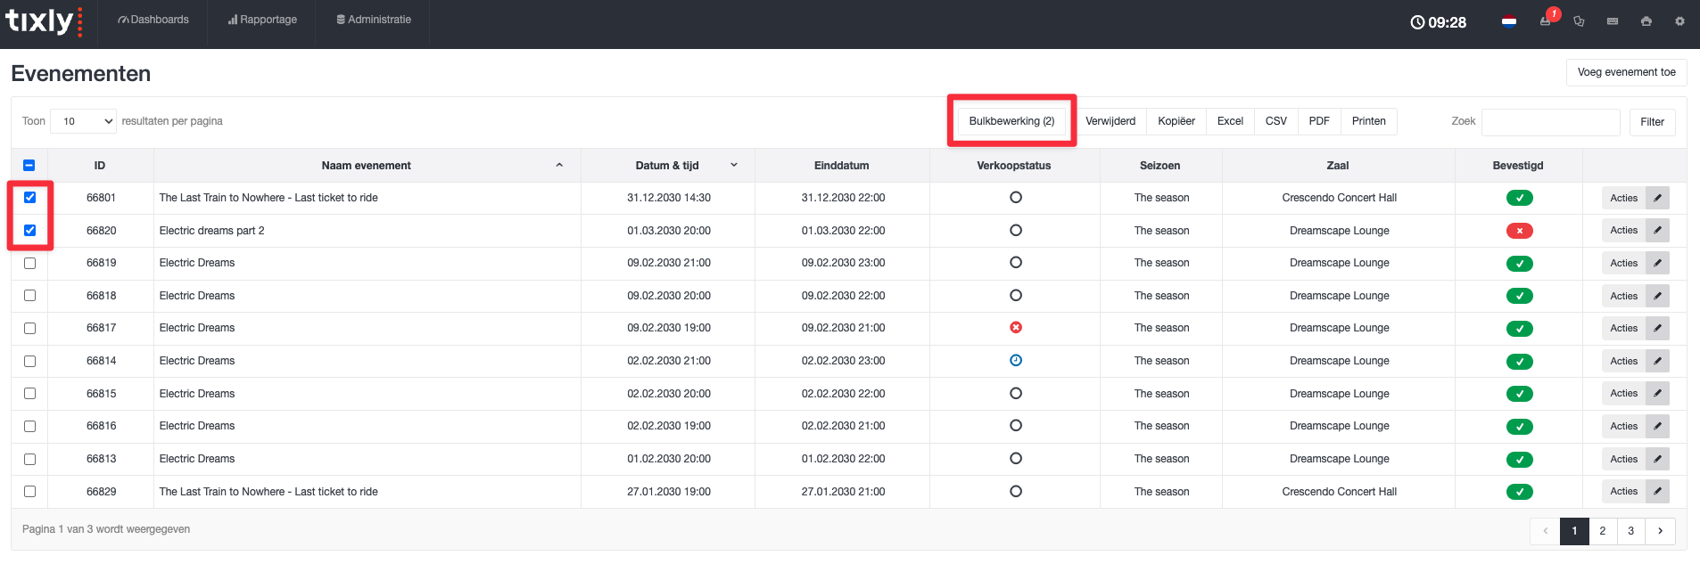Click pencil icon for event 66814

click(1657, 361)
